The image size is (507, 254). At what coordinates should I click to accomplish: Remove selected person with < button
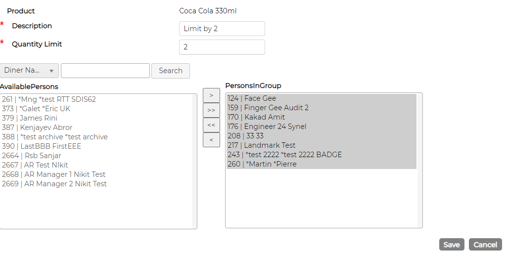[x=211, y=140]
